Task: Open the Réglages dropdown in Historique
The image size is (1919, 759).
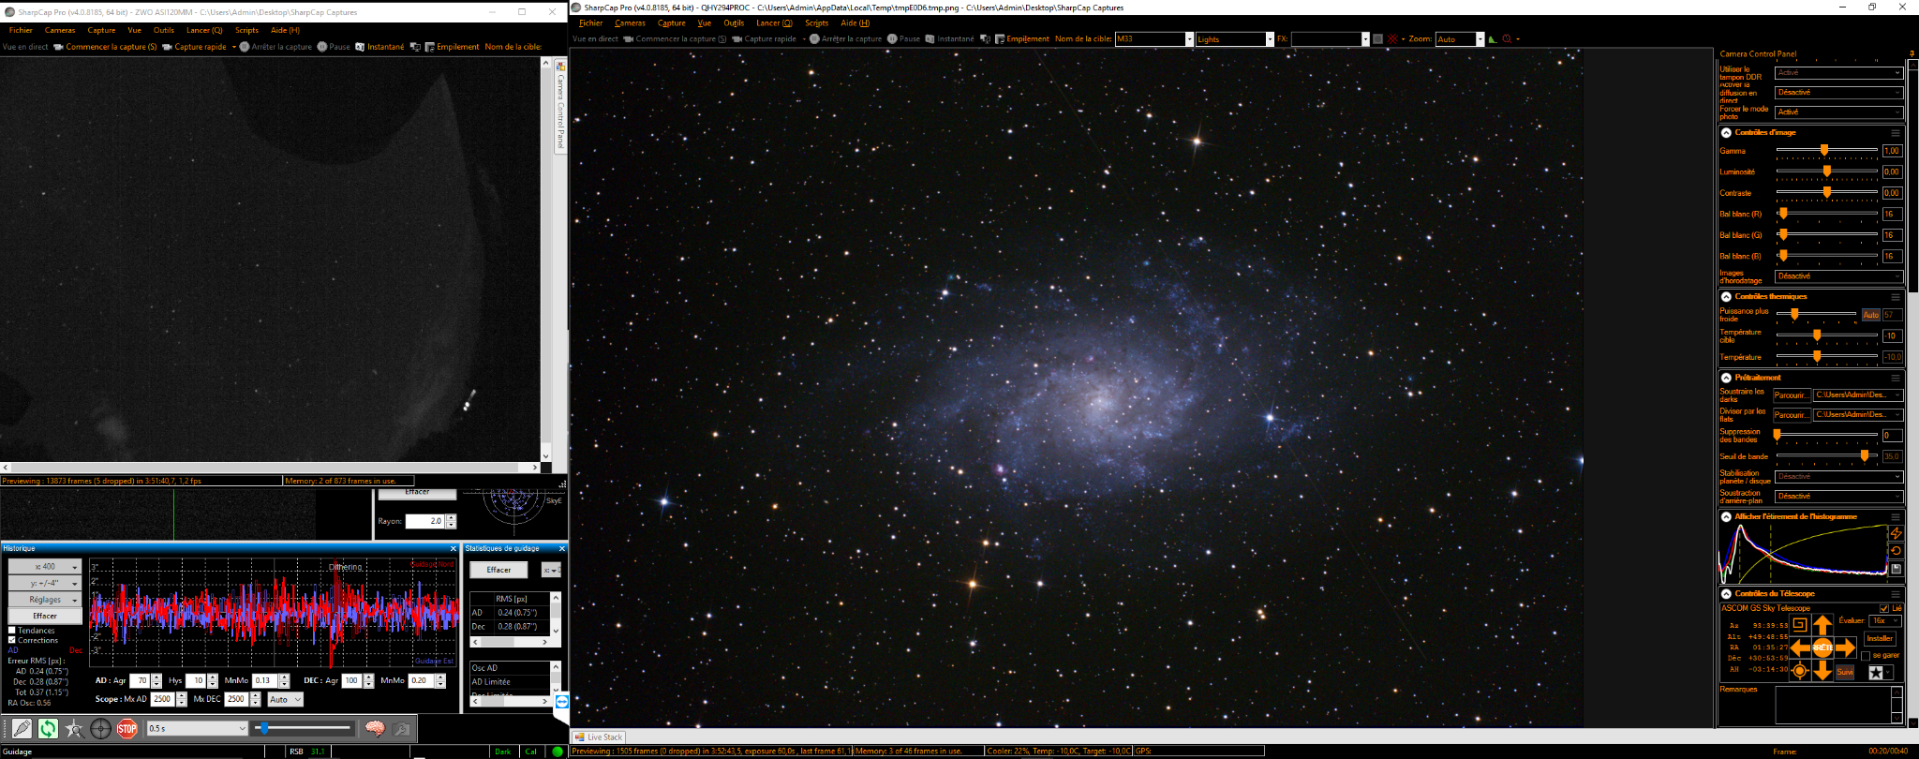Action: pos(45,600)
